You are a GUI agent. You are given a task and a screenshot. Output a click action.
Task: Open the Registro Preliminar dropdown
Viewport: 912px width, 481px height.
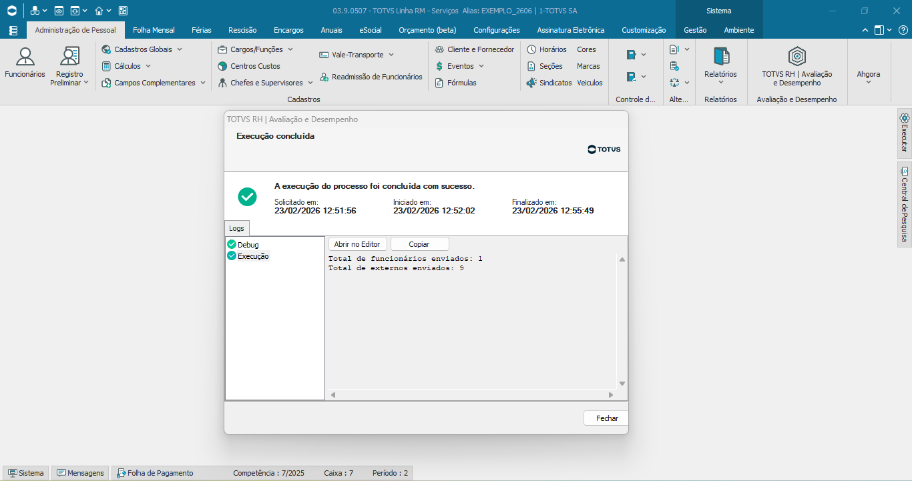tap(69, 65)
